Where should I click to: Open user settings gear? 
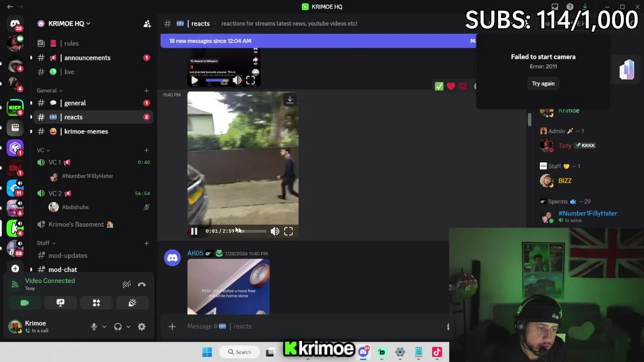[x=142, y=327]
